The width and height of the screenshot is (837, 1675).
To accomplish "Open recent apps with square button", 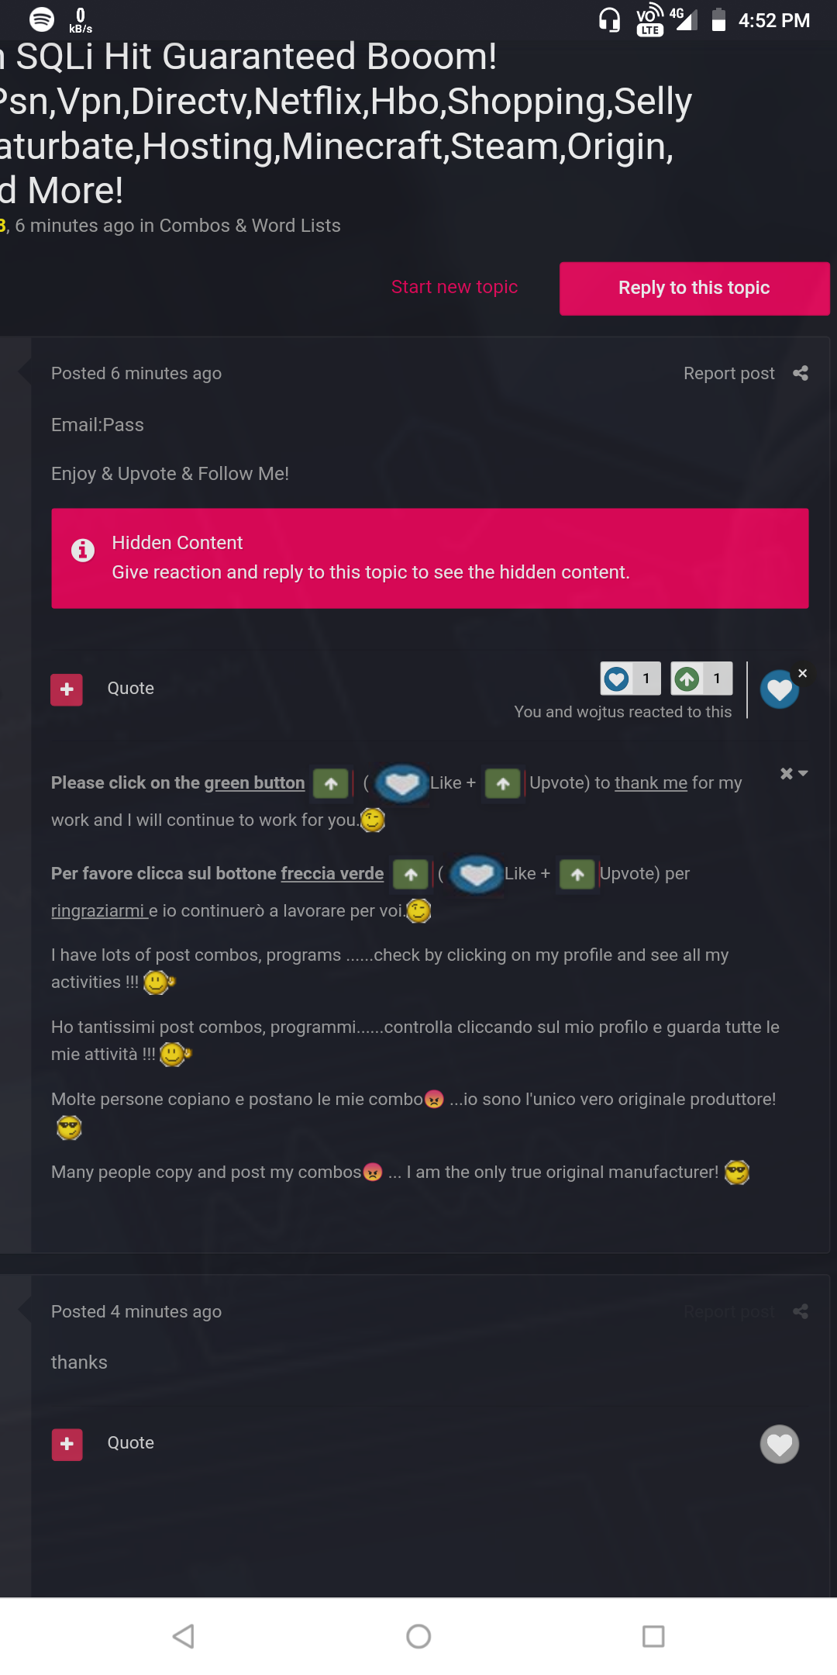I will (653, 1636).
